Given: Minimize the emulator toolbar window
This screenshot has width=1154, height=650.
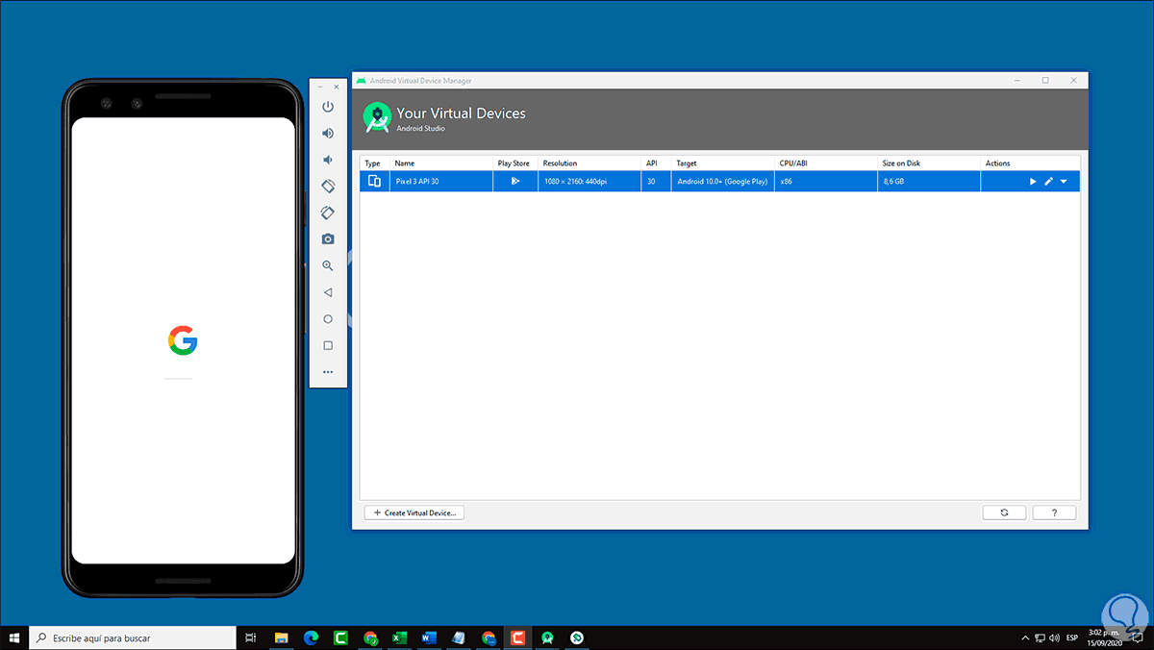Looking at the screenshot, I should click(x=320, y=87).
